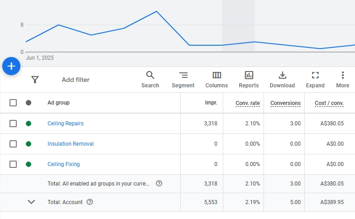Toggle the Ceiling Fixing row checkbox
Screen dimensions: 355x219
pyautogui.click(x=13, y=164)
